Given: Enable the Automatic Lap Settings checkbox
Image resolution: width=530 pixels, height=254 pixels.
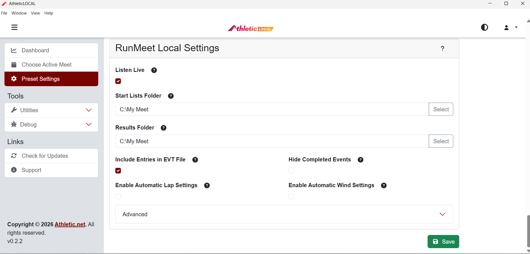Looking at the screenshot, I should click(x=118, y=196).
